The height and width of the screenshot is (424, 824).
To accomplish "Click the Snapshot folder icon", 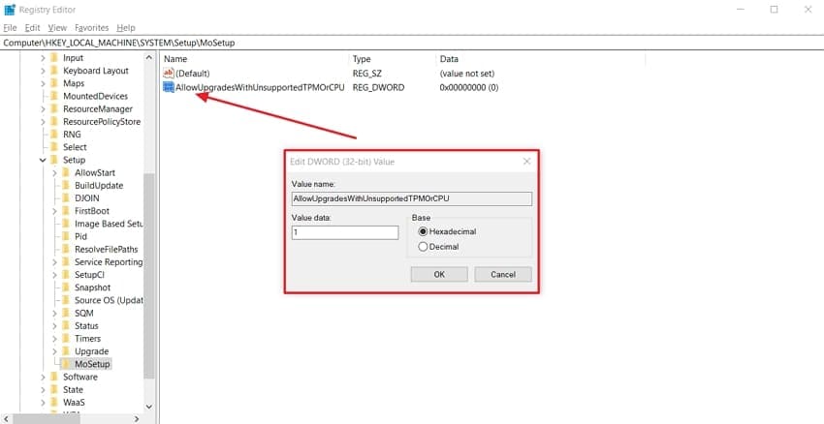I will [x=65, y=288].
